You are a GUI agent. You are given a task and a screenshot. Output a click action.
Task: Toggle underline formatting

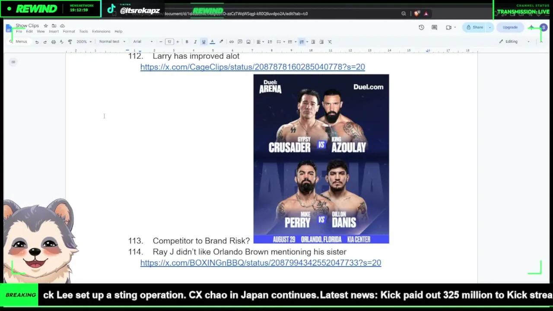(203, 42)
